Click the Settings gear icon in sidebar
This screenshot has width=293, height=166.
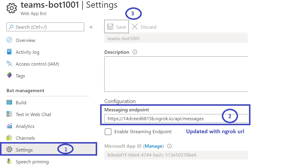(x=9, y=149)
